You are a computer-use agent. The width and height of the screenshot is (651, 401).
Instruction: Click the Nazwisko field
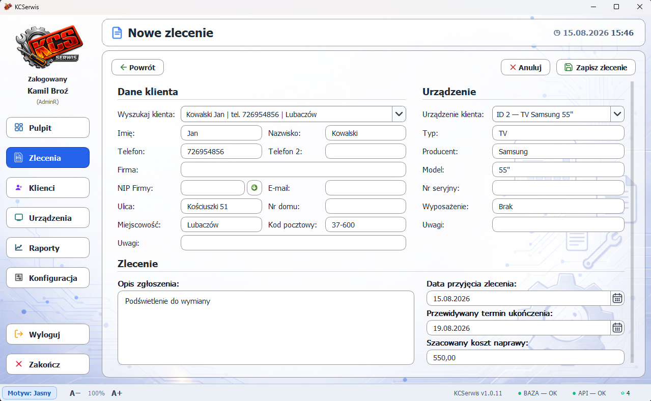pyautogui.click(x=365, y=133)
